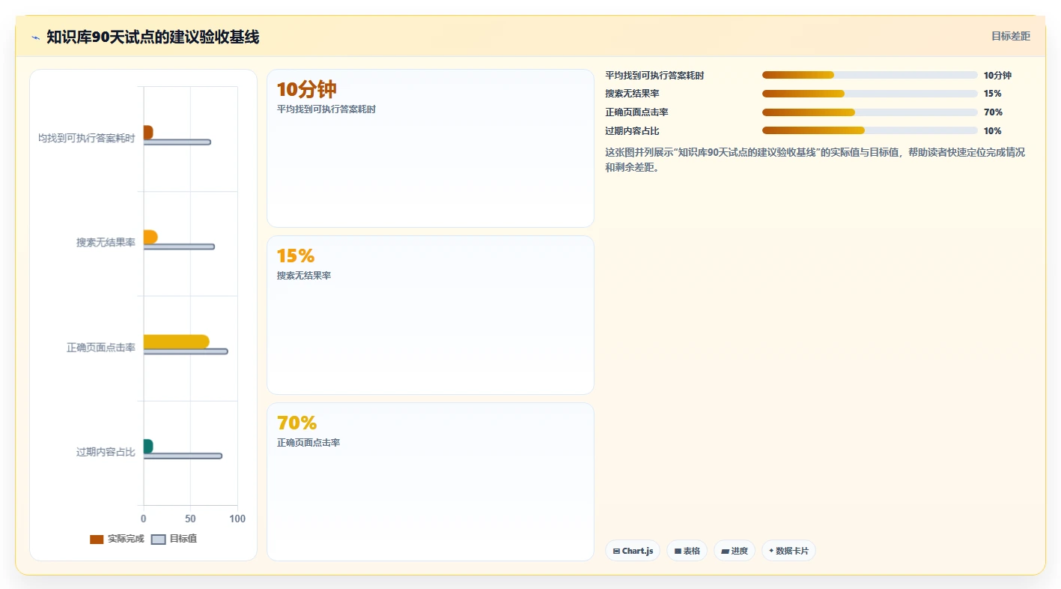This screenshot has width=1061, height=589.
Task: Click the 目标差距 label in header
Action: pyautogui.click(x=1010, y=36)
